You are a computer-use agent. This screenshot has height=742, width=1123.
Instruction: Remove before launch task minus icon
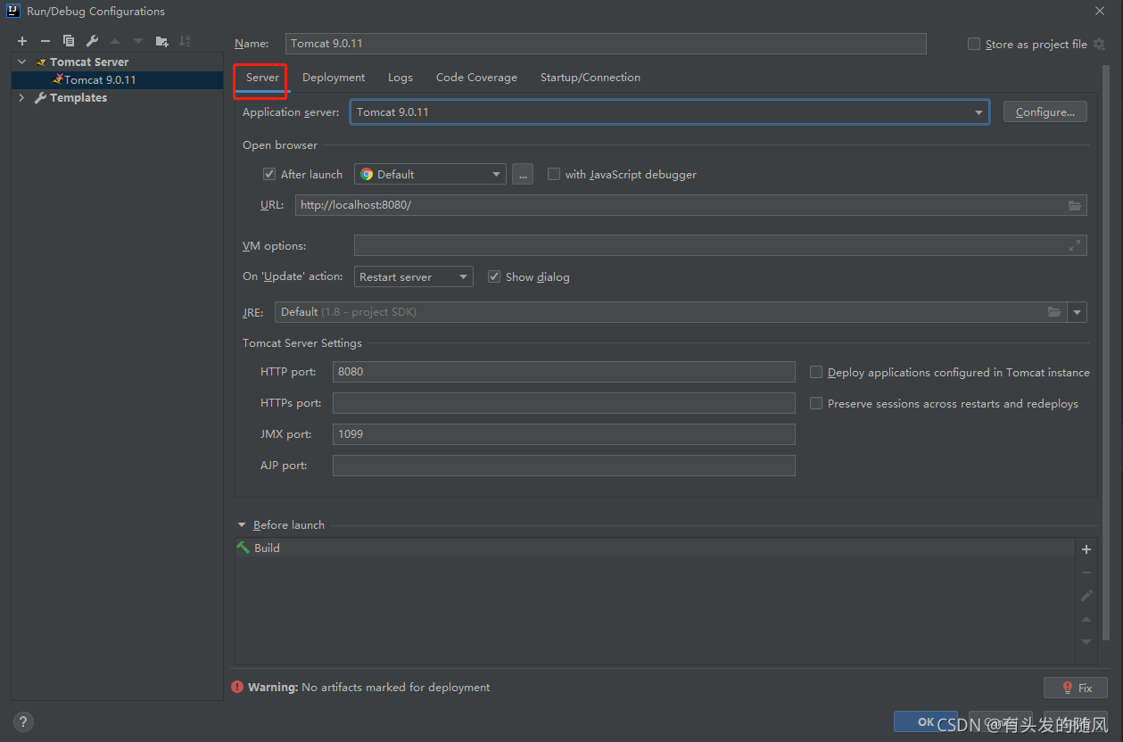coord(1086,573)
